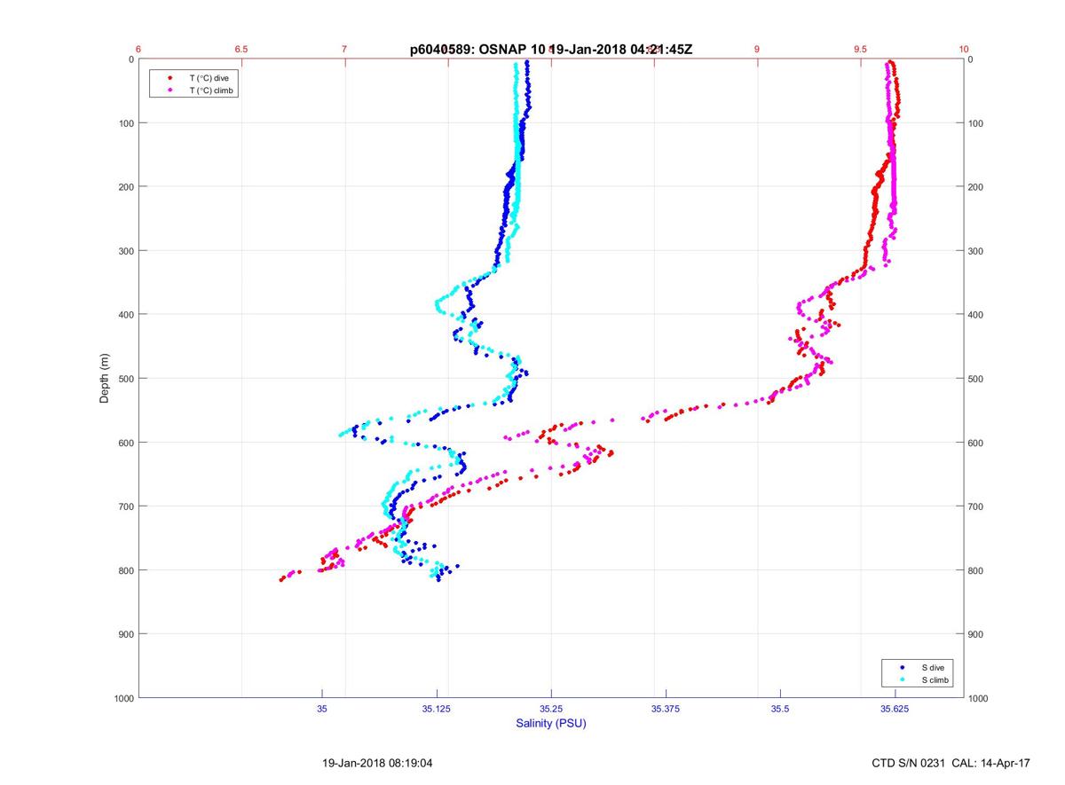This screenshot has width=1065, height=785.
Task: Click left-axis depth tick 300
Action: pos(126,251)
